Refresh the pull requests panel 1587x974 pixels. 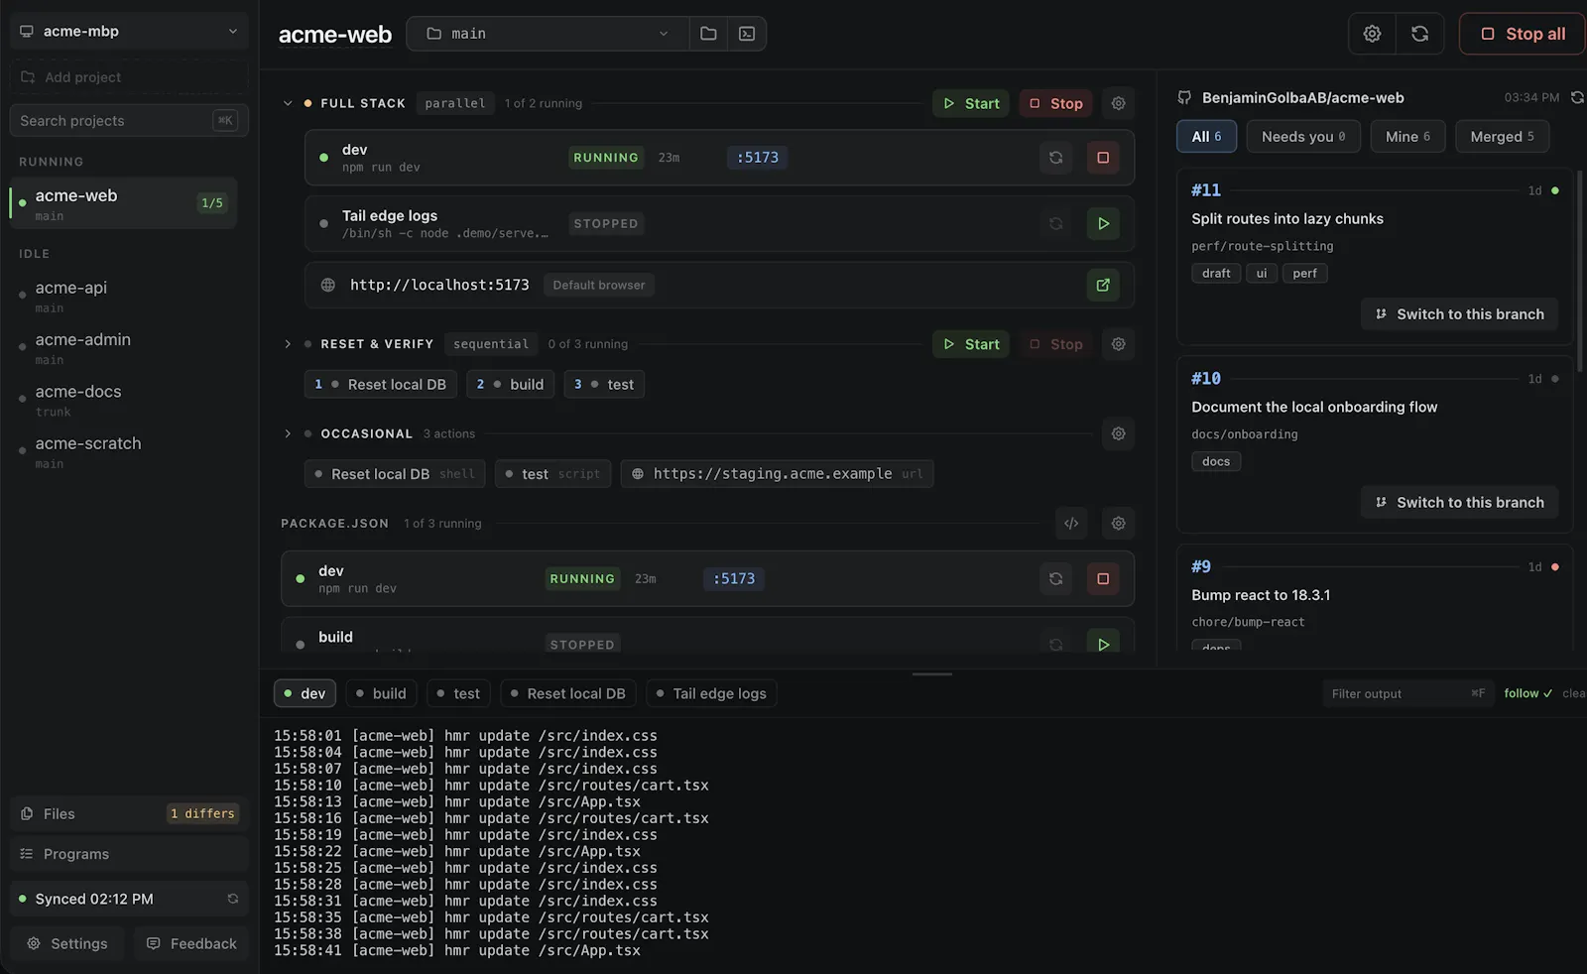(1577, 97)
